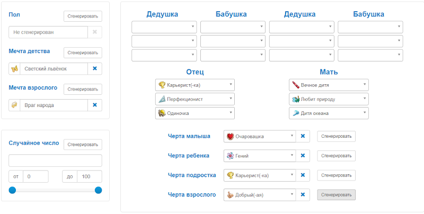Click the atom icon of Гений
The image size is (424, 214).
[x=230, y=156]
